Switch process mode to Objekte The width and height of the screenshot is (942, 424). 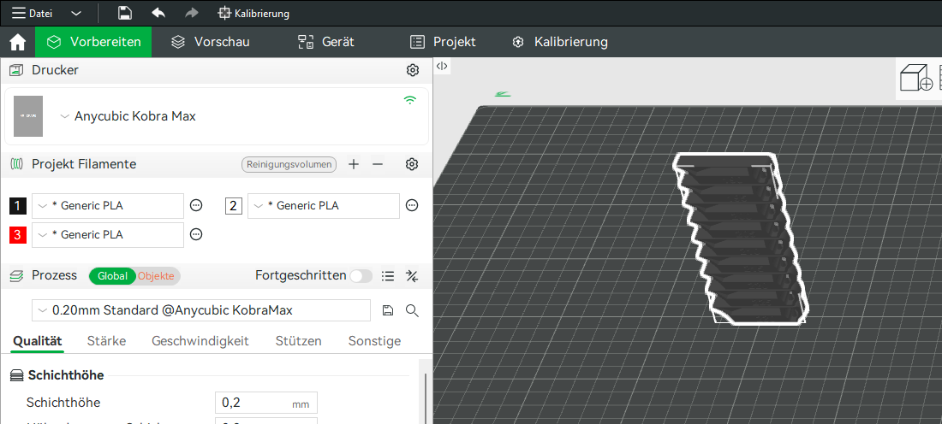156,276
